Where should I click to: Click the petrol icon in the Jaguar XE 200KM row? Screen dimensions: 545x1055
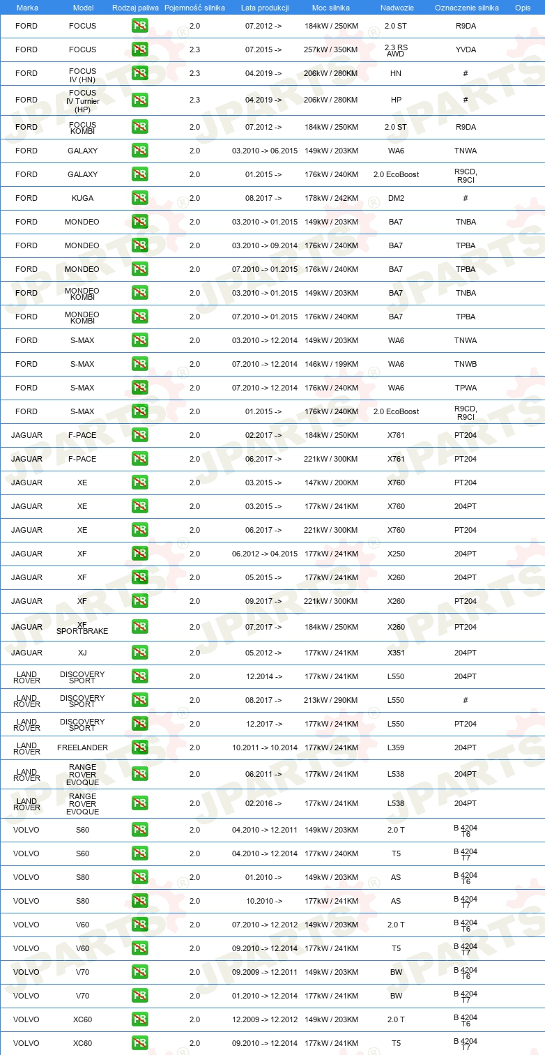[139, 483]
